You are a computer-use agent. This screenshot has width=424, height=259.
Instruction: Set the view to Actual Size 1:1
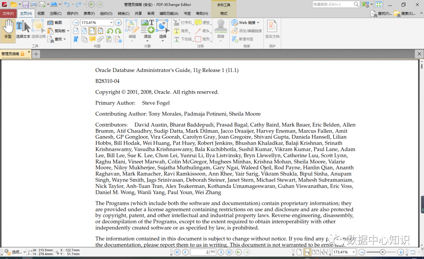pyautogui.click(x=76, y=31)
